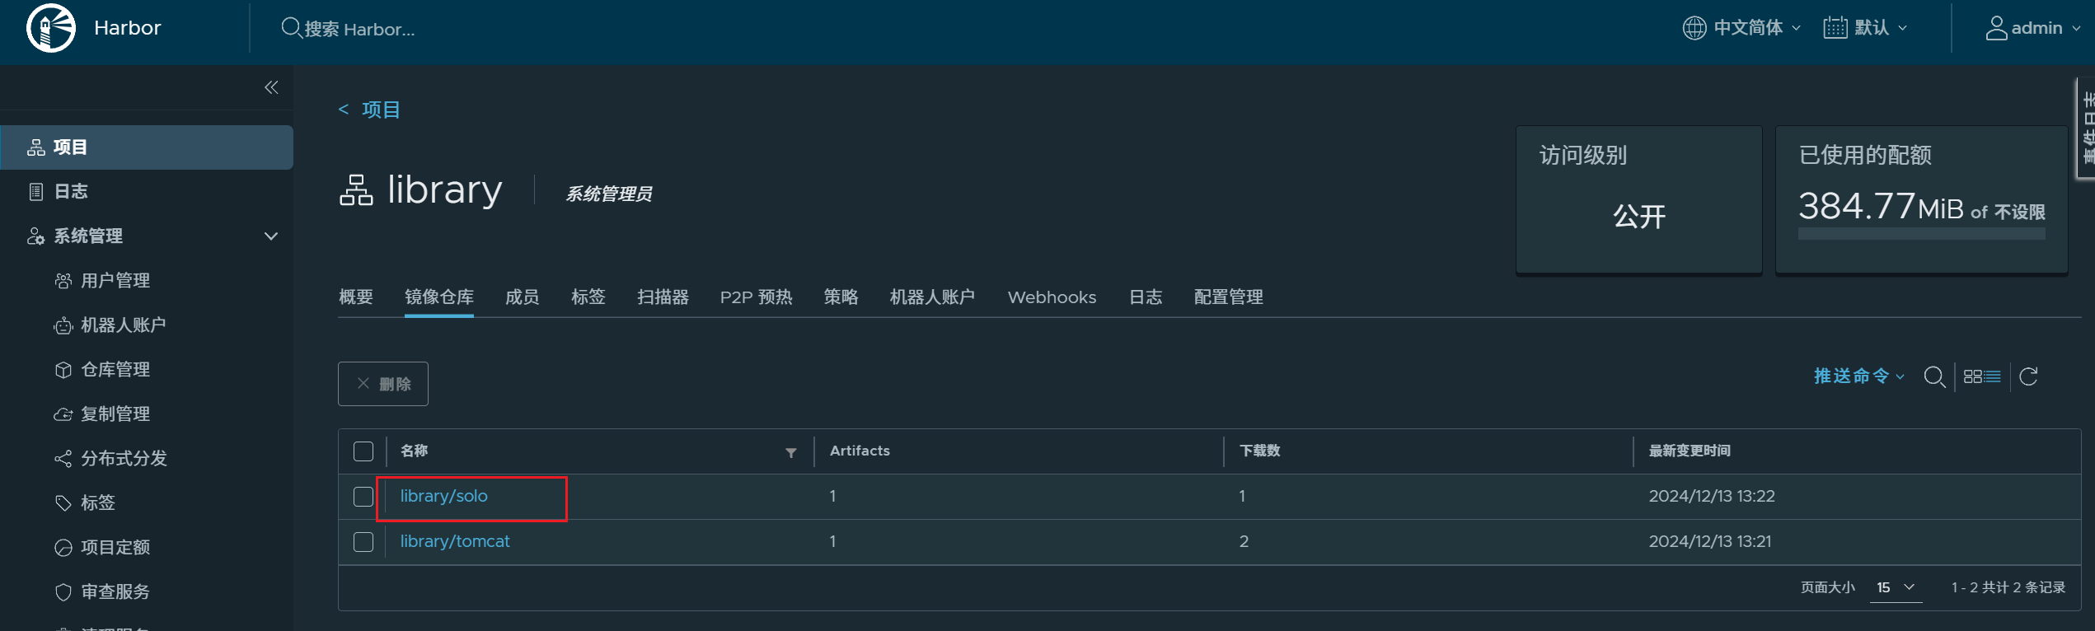The width and height of the screenshot is (2095, 631).
Task: Open 用户管理 in sidebar
Action: (115, 281)
